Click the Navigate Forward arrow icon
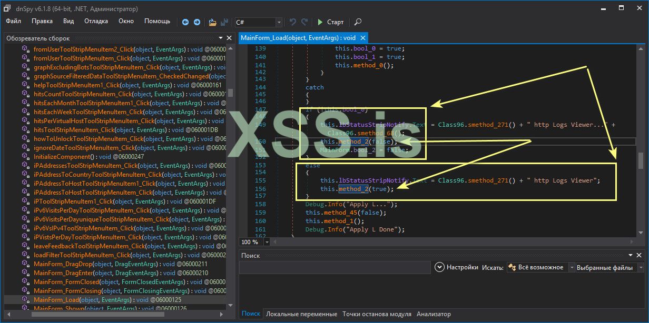Viewport: 649px width, 323px height. pos(196,22)
